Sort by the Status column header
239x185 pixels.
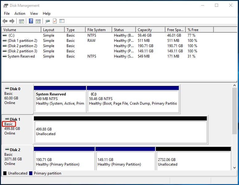coord(124,30)
